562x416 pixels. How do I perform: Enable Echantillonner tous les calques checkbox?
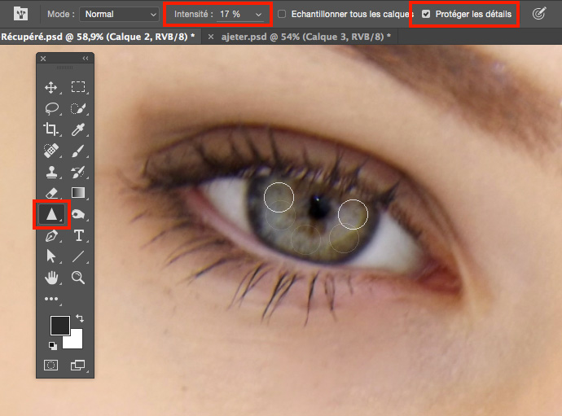click(x=282, y=14)
